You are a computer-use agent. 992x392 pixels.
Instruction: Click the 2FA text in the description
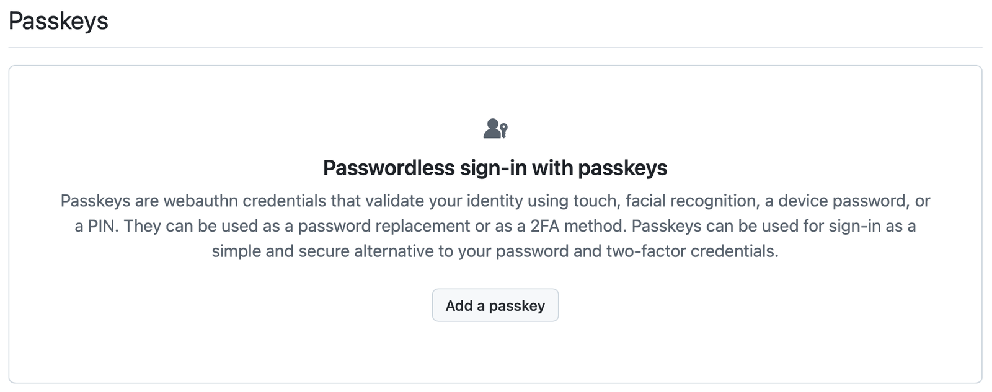click(545, 226)
